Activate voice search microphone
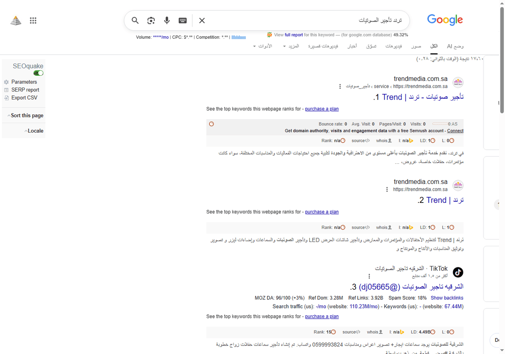 (x=167, y=20)
